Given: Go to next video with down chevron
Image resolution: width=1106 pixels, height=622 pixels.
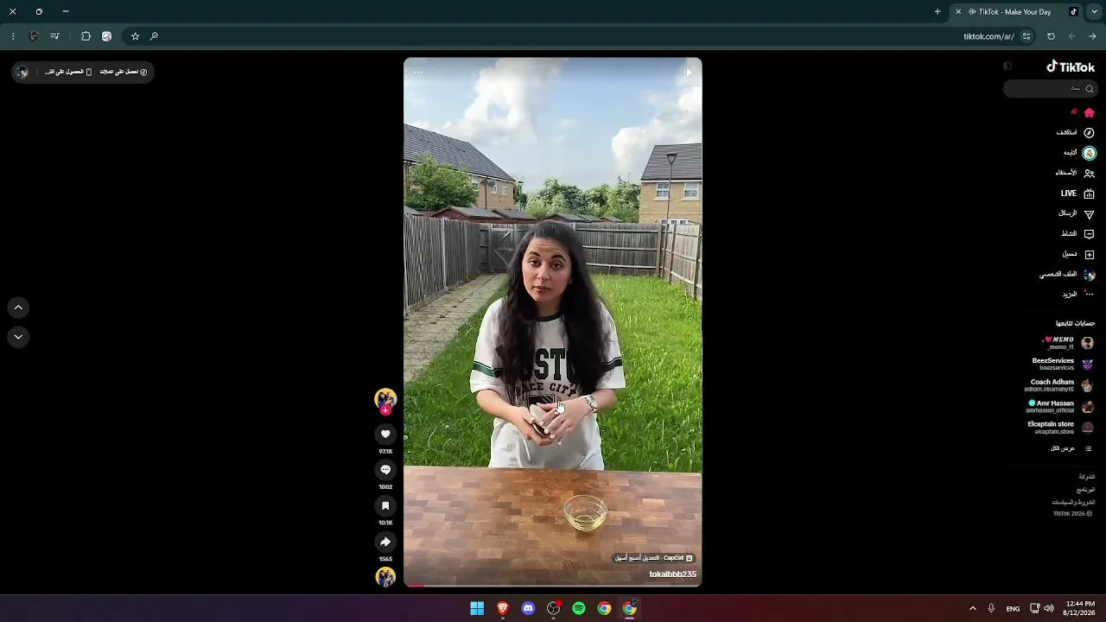Looking at the screenshot, I should (18, 337).
